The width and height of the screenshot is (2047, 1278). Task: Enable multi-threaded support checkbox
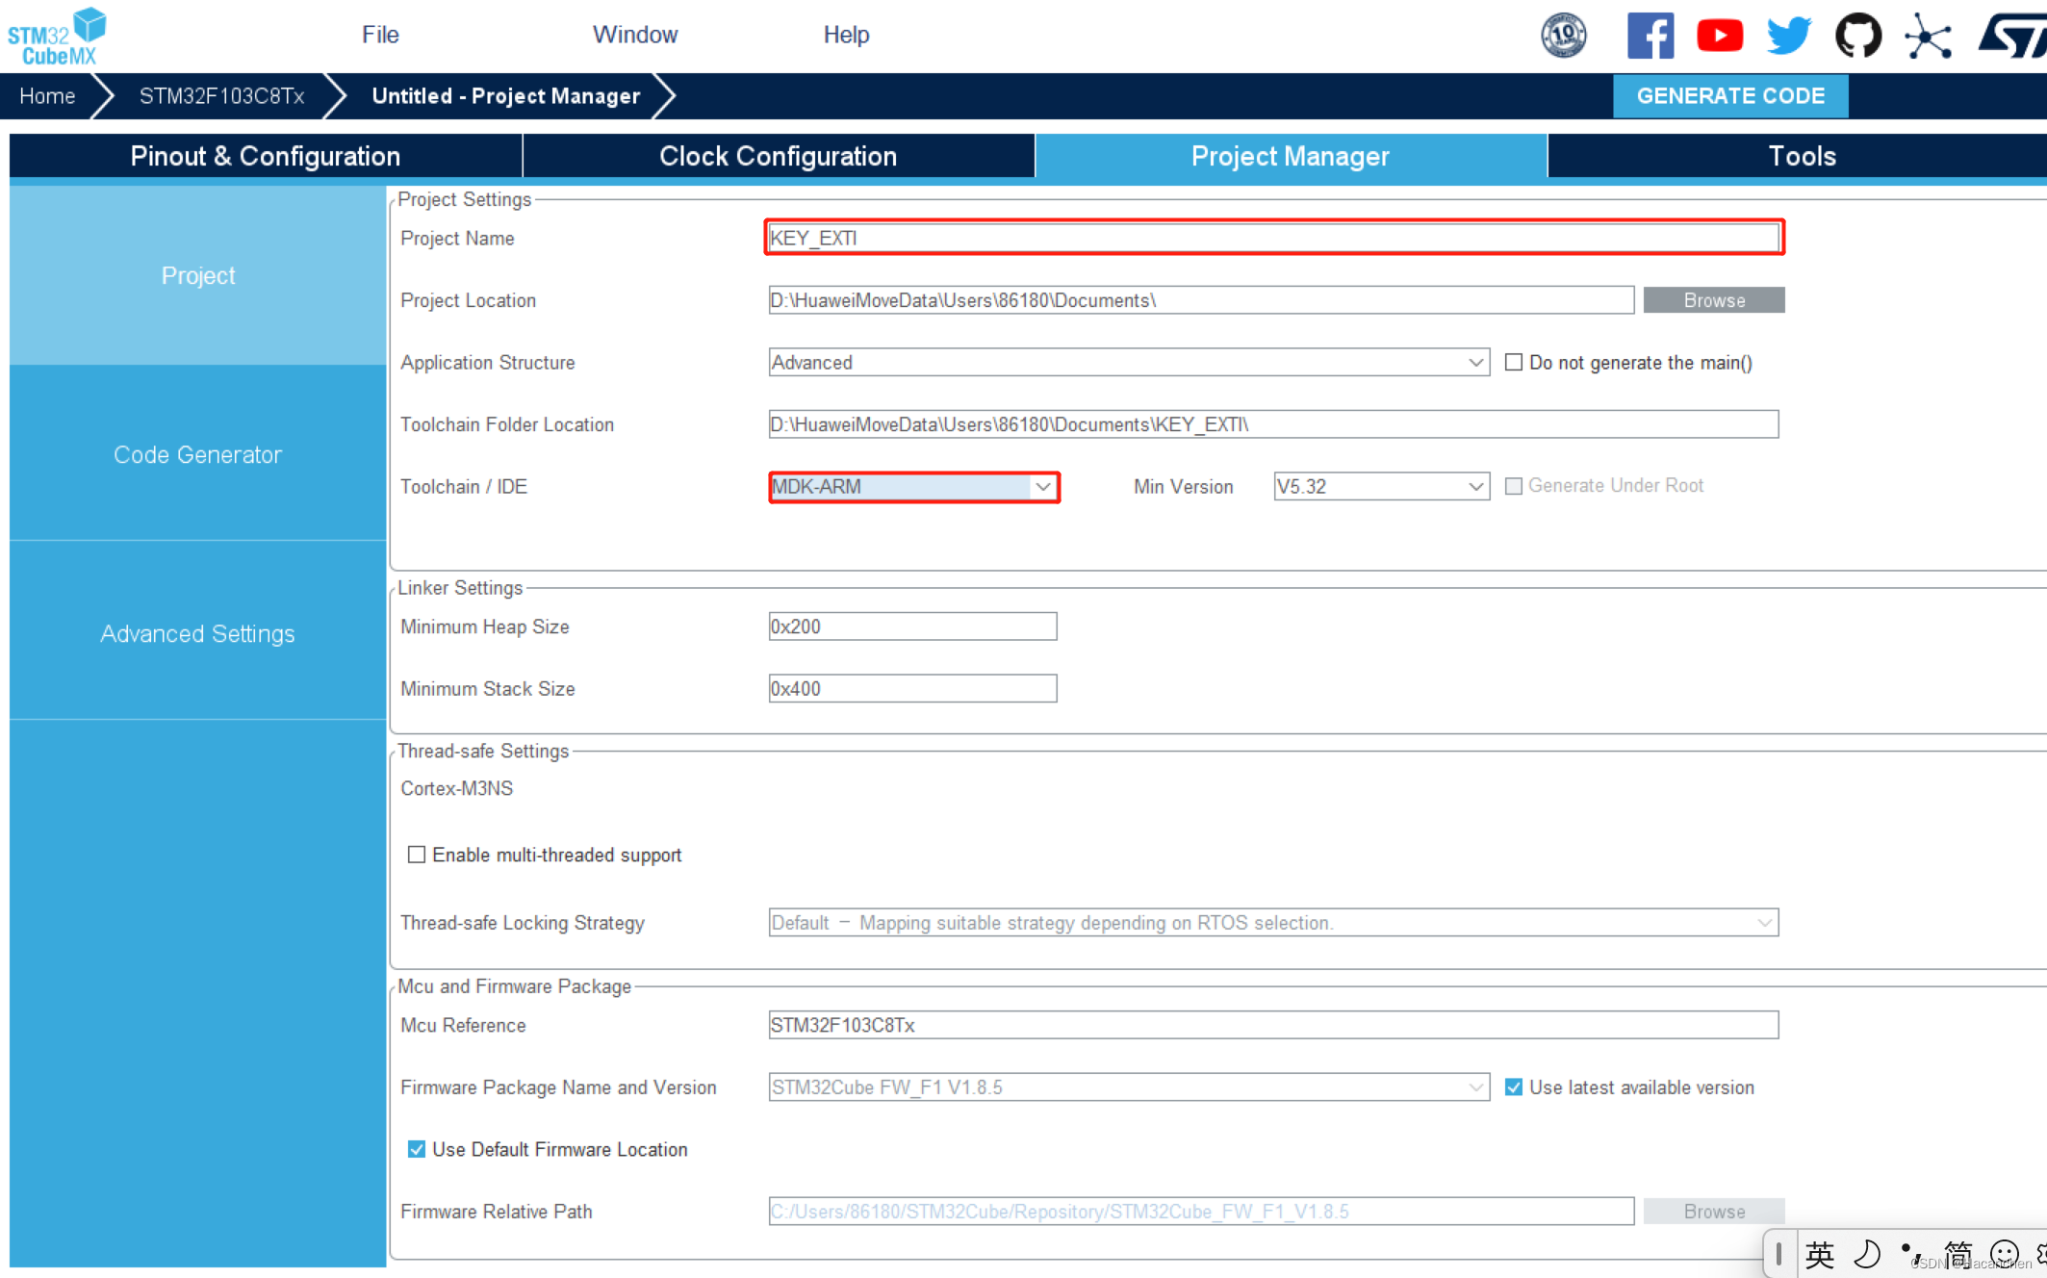pyautogui.click(x=417, y=855)
